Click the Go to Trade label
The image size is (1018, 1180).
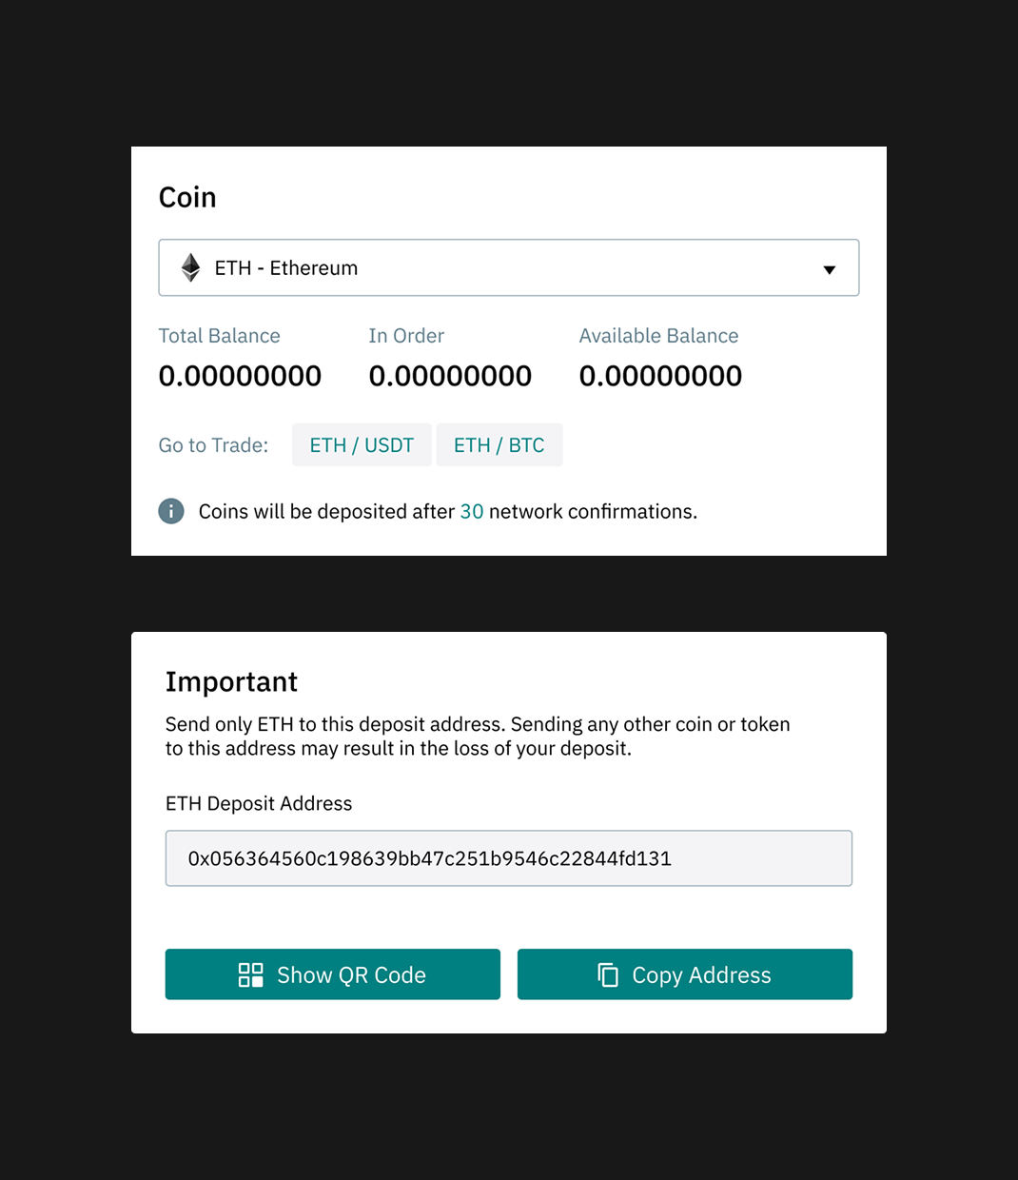pyautogui.click(x=213, y=445)
